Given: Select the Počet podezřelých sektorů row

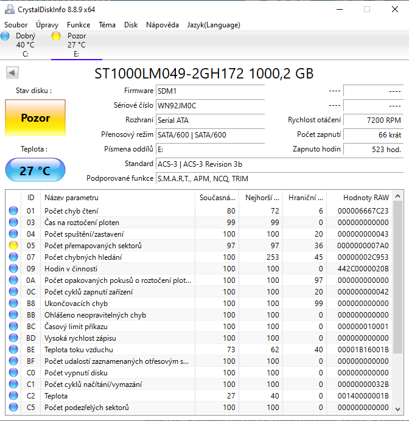Looking at the screenshot, I should pyautogui.click(x=116, y=408).
